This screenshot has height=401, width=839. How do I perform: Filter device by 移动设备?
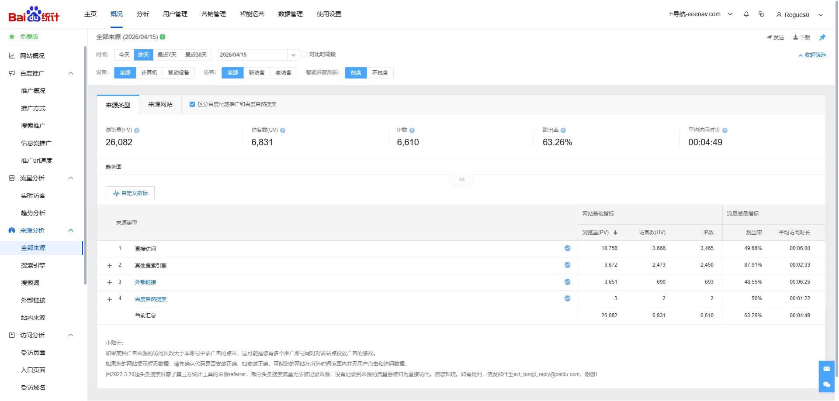pyautogui.click(x=178, y=73)
